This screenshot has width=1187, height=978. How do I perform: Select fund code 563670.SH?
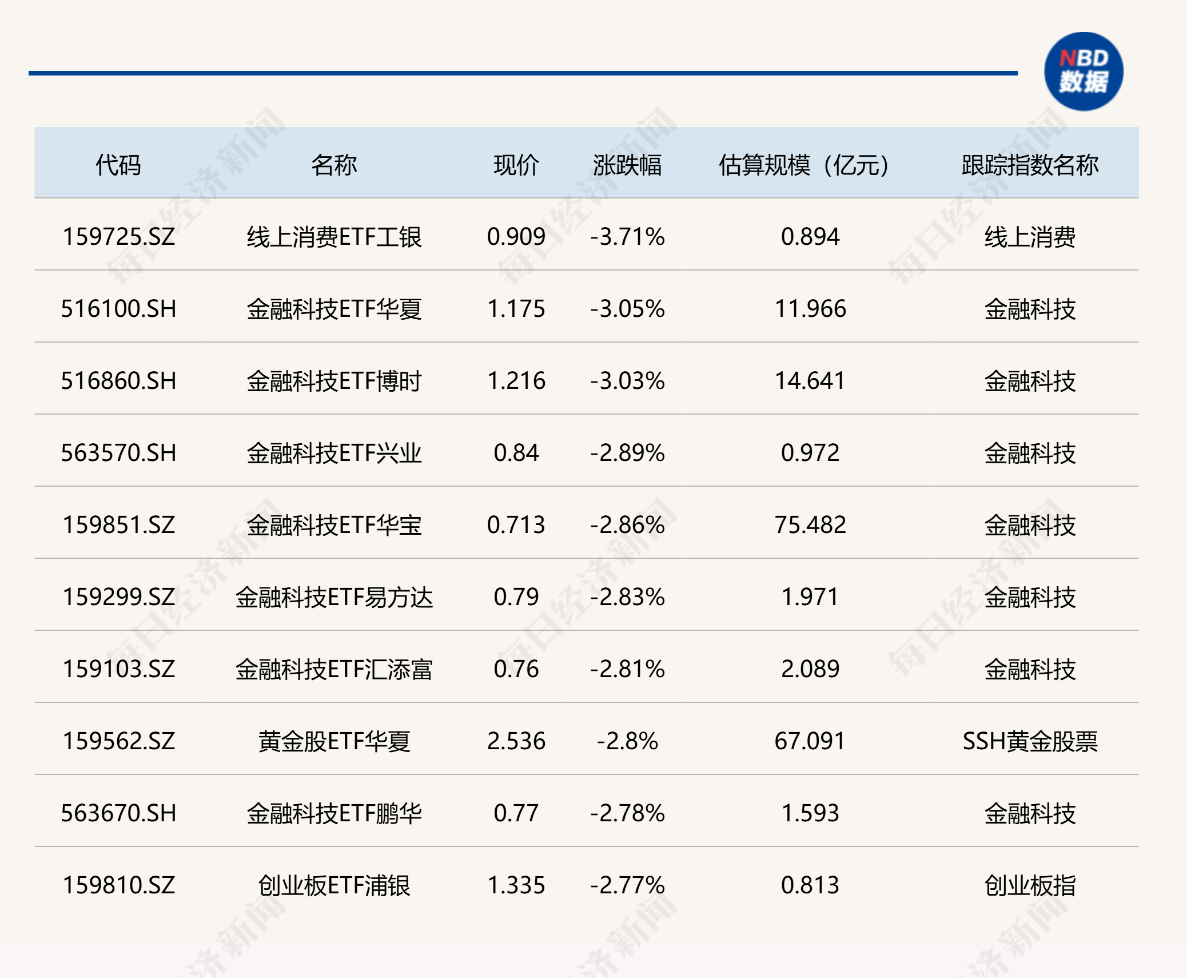[118, 813]
